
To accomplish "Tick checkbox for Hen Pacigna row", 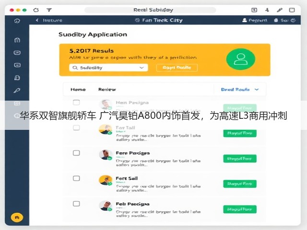I will tap(76, 103).
